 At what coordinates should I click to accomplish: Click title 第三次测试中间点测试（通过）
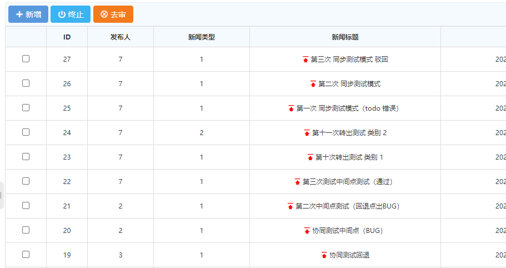348,182
